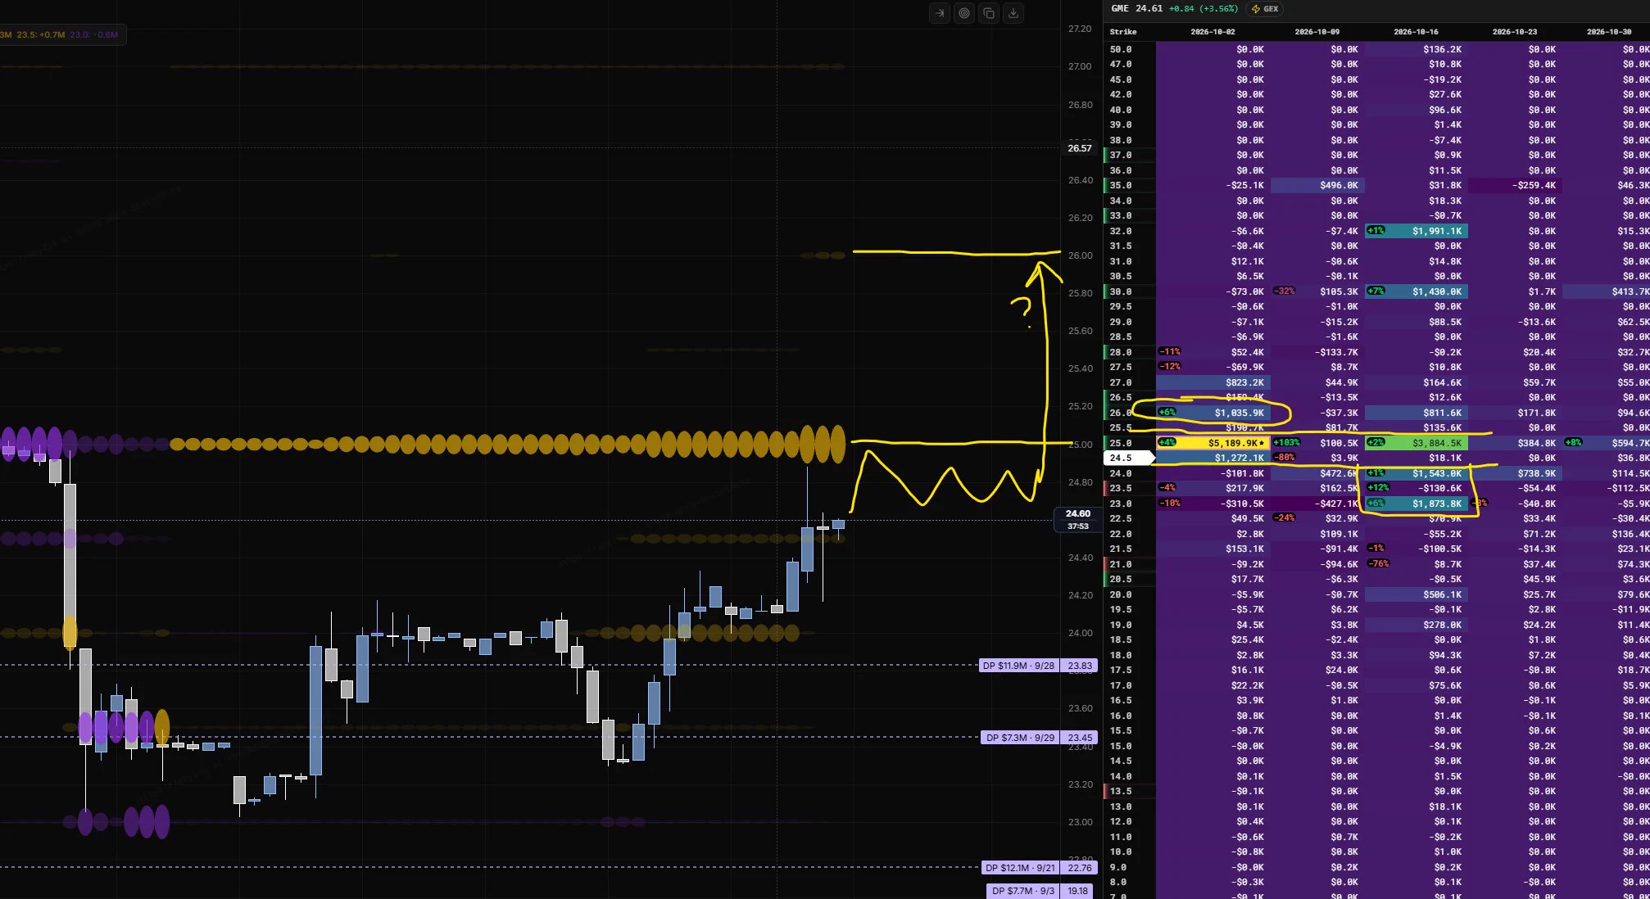Copy chart using the duplicate icon
The width and height of the screenshot is (1650, 899).
(989, 13)
